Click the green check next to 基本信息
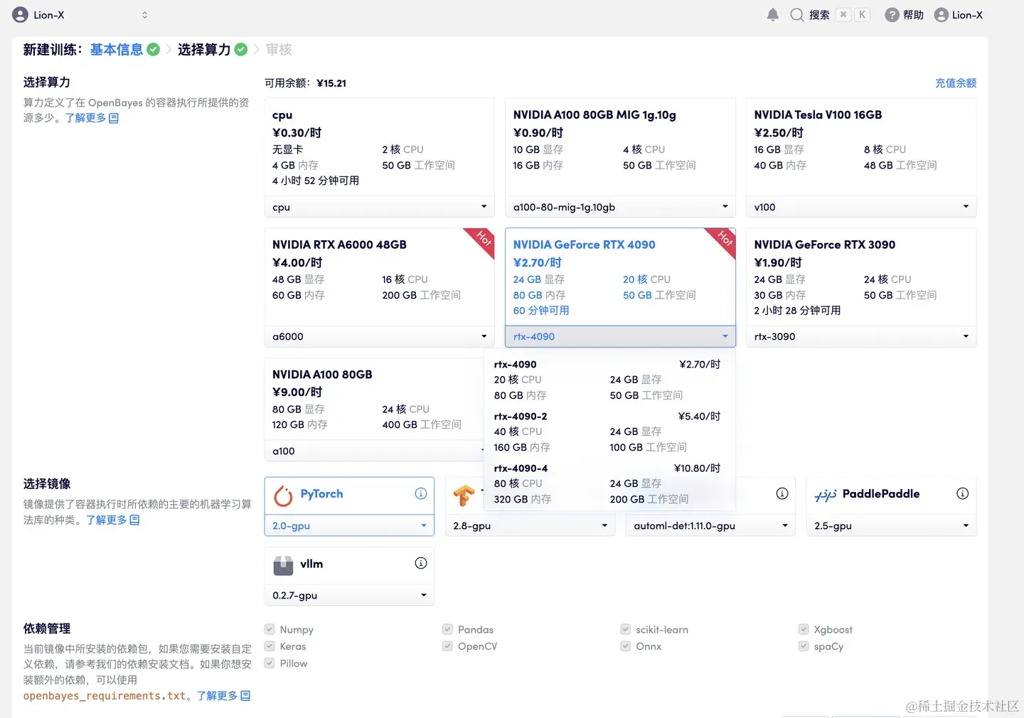The height and width of the screenshot is (718, 1024). point(153,49)
